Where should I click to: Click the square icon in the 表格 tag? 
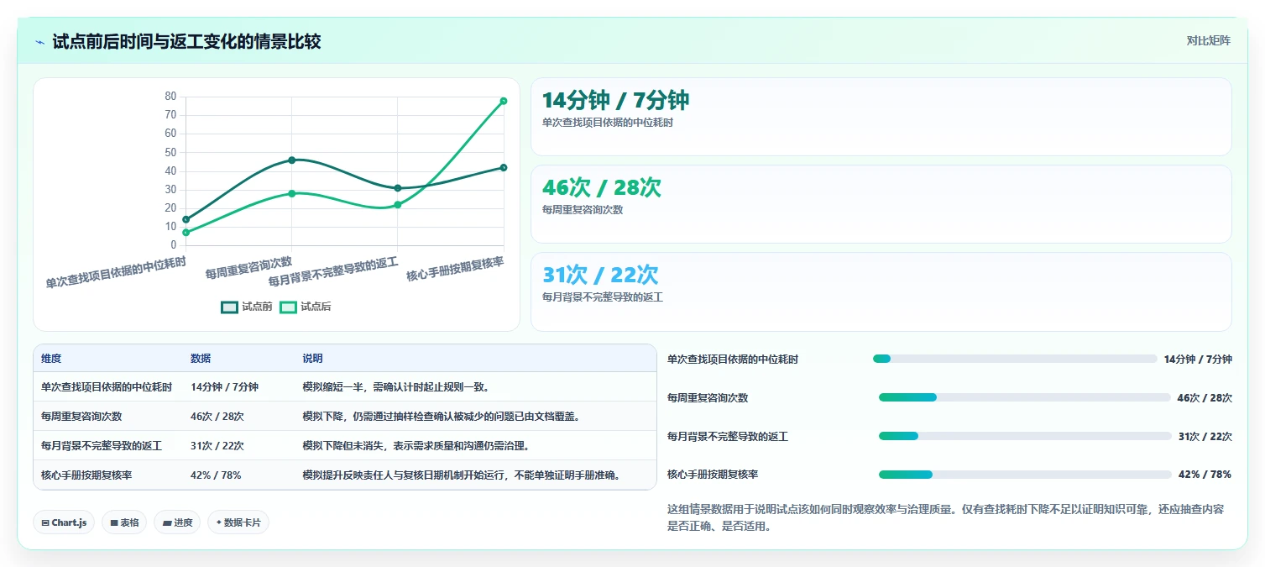pos(114,522)
